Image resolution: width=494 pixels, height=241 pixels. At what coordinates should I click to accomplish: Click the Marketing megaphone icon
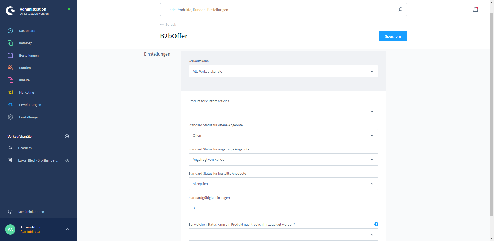pos(10,92)
